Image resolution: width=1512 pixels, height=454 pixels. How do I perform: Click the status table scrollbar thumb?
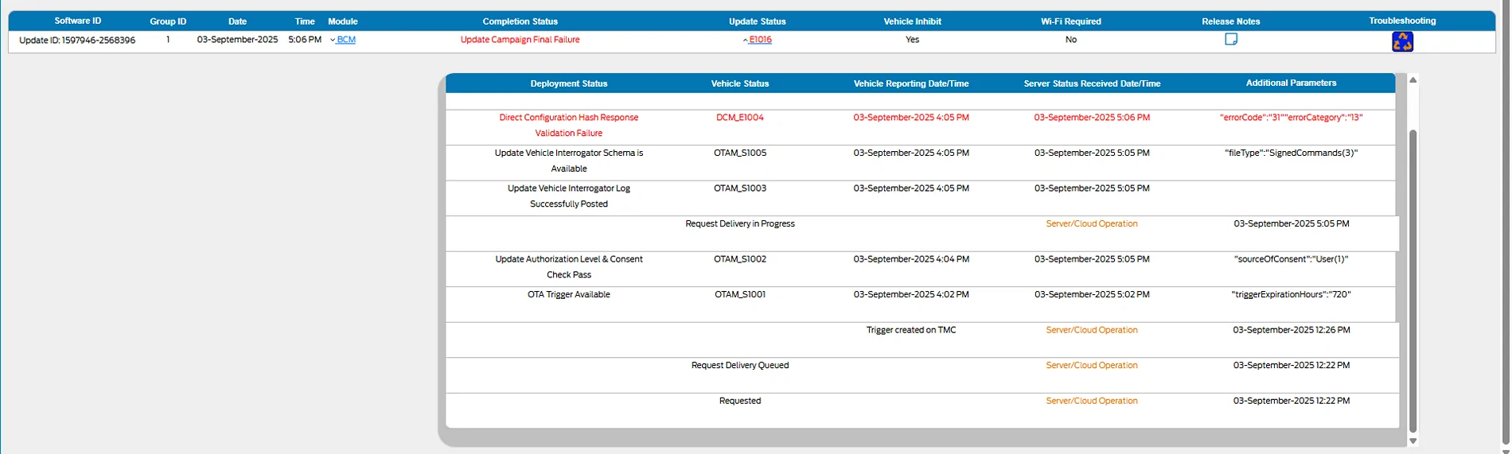click(x=1413, y=278)
